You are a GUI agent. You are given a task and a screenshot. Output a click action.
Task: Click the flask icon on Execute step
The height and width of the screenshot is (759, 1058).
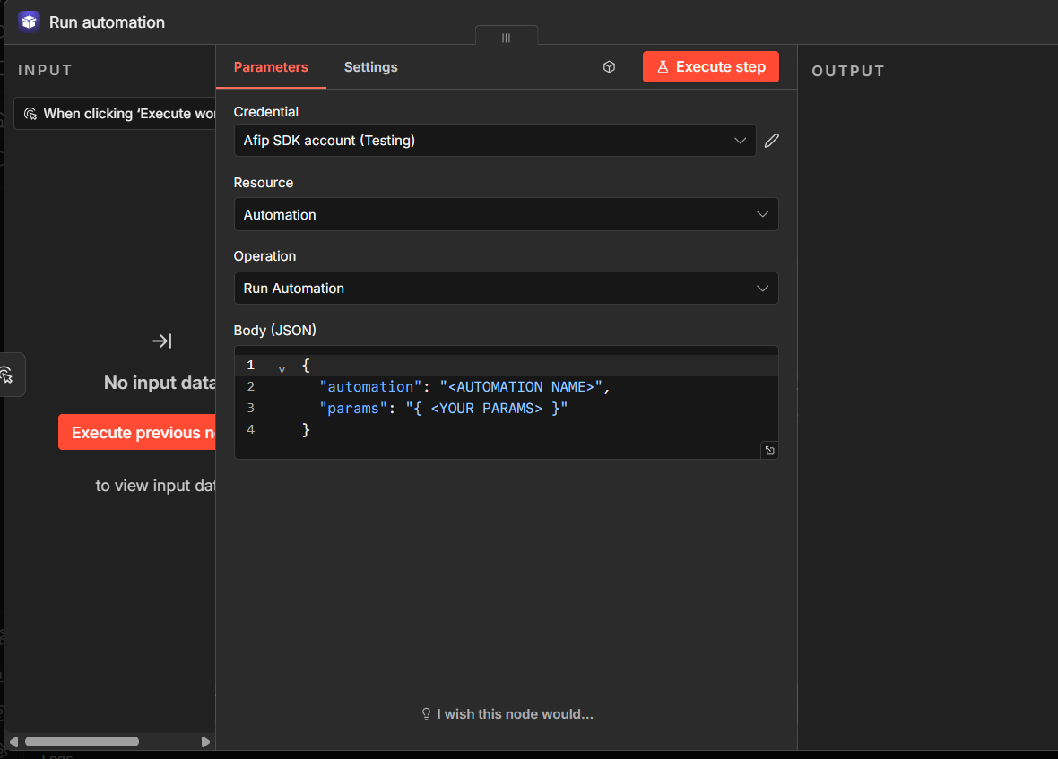[663, 66]
